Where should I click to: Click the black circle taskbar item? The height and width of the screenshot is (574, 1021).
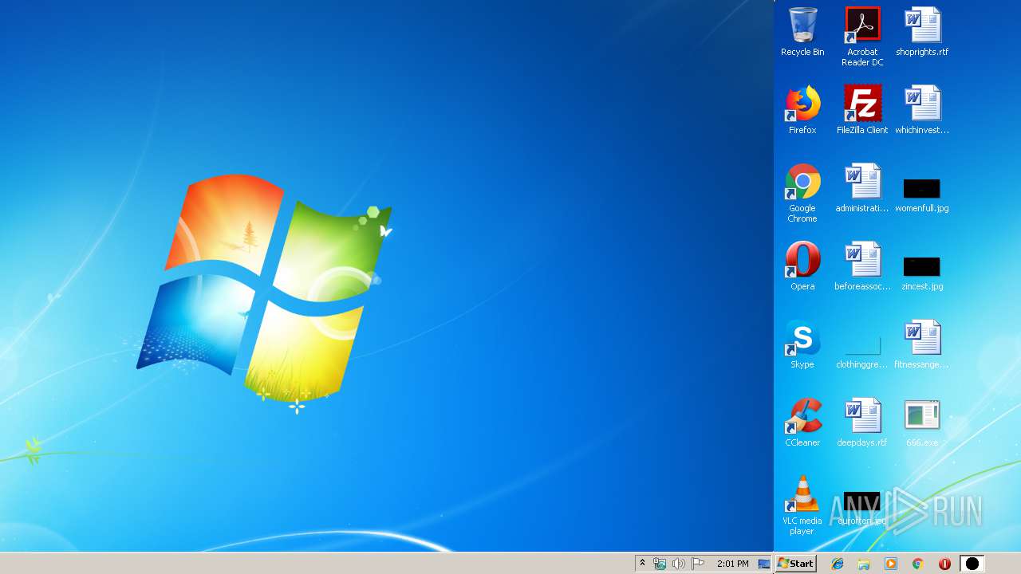(972, 564)
